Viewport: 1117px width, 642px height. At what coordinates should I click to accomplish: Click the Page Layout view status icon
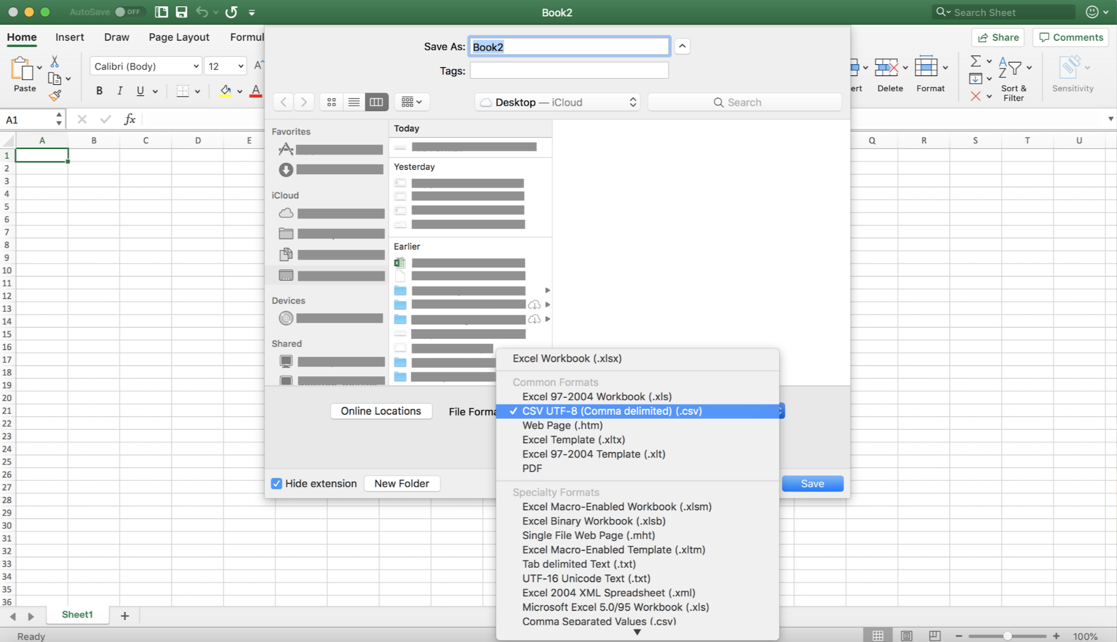[906, 636]
